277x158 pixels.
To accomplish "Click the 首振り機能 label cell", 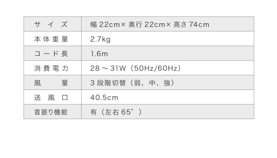I will coord(51,112).
